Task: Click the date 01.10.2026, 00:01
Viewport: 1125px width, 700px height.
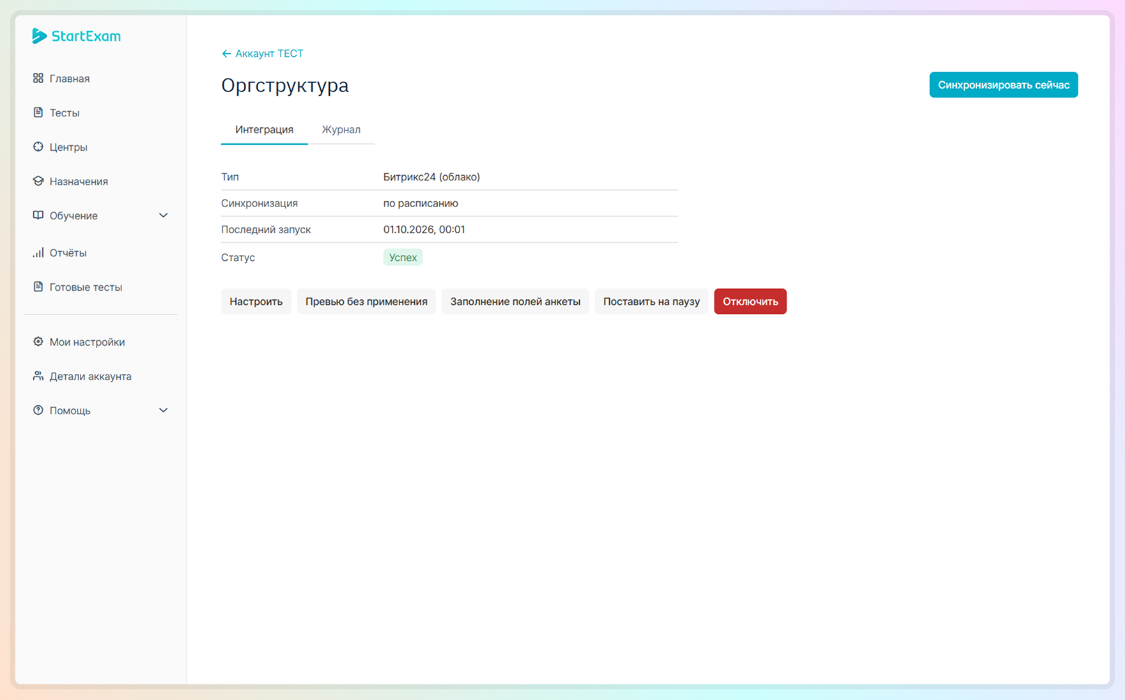Action: coord(424,229)
